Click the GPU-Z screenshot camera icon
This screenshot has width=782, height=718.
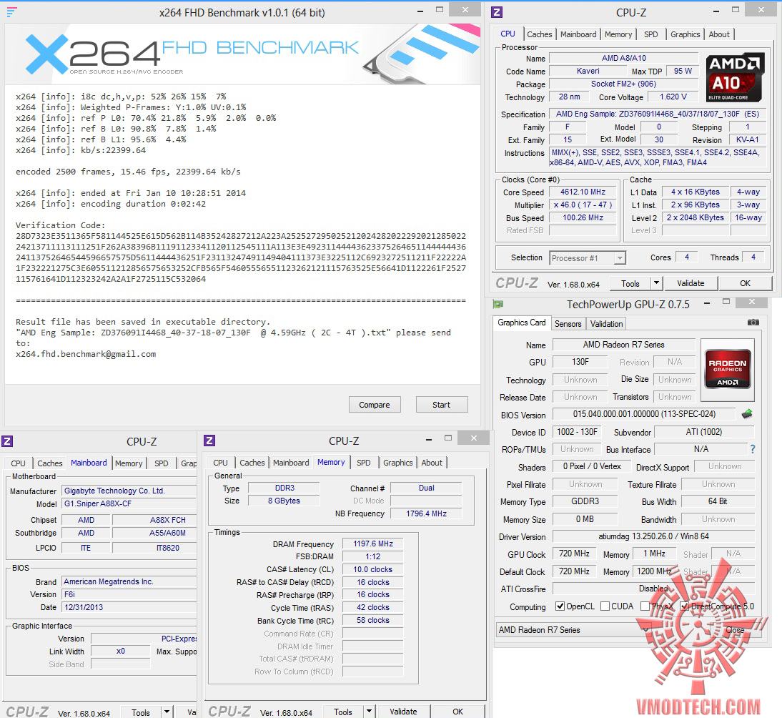point(753,323)
